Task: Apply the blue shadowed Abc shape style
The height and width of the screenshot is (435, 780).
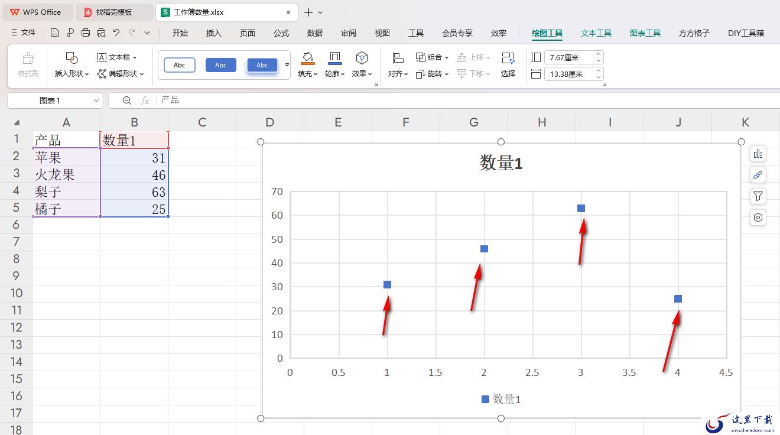Action: (x=262, y=65)
